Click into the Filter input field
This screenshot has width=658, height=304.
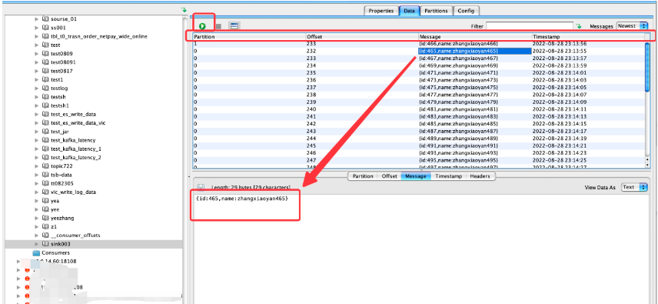tap(530, 26)
